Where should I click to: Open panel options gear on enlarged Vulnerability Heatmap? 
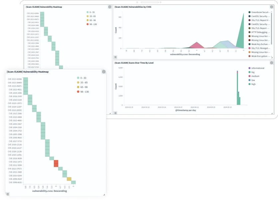[104, 72]
